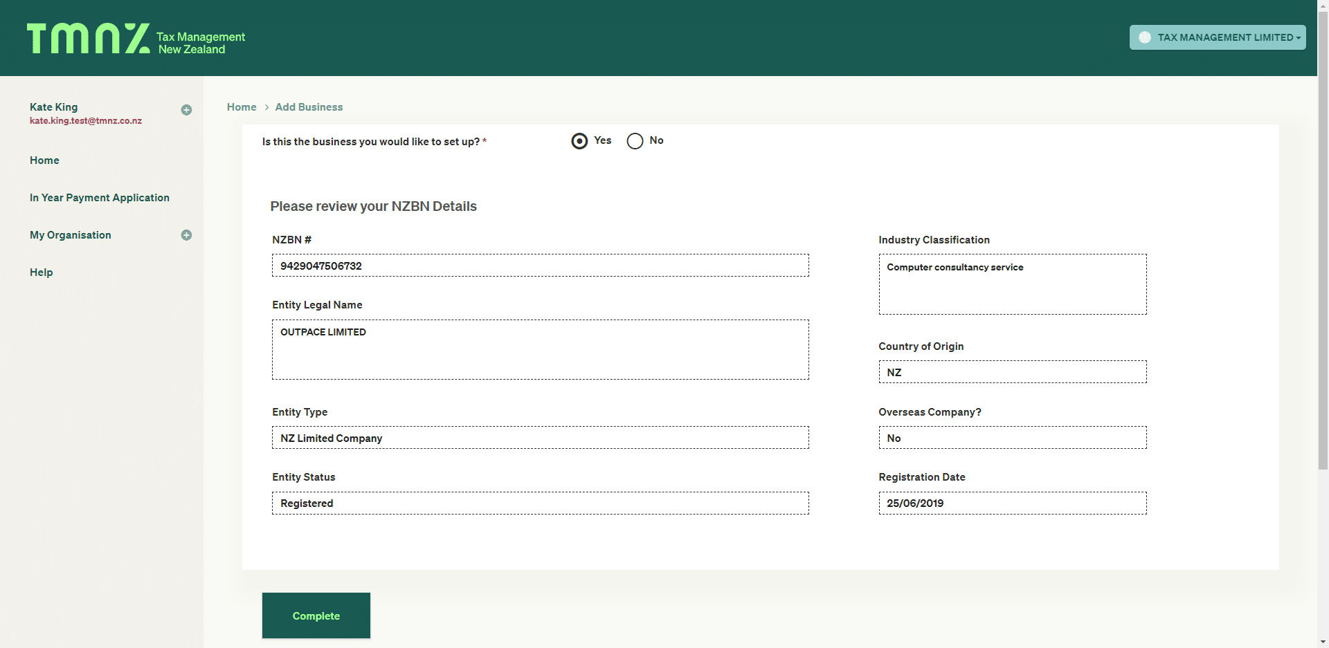The height and width of the screenshot is (648, 1329).
Task: Open Help in sidebar
Action: (x=42, y=272)
